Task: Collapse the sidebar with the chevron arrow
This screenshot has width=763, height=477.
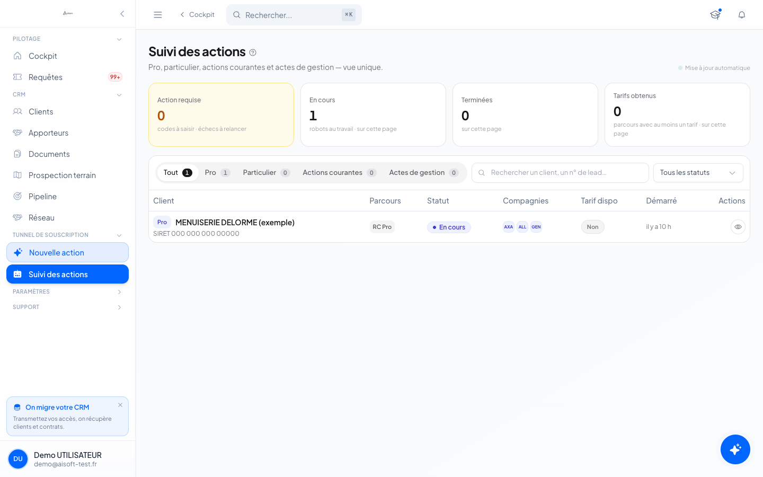Action: tap(122, 14)
